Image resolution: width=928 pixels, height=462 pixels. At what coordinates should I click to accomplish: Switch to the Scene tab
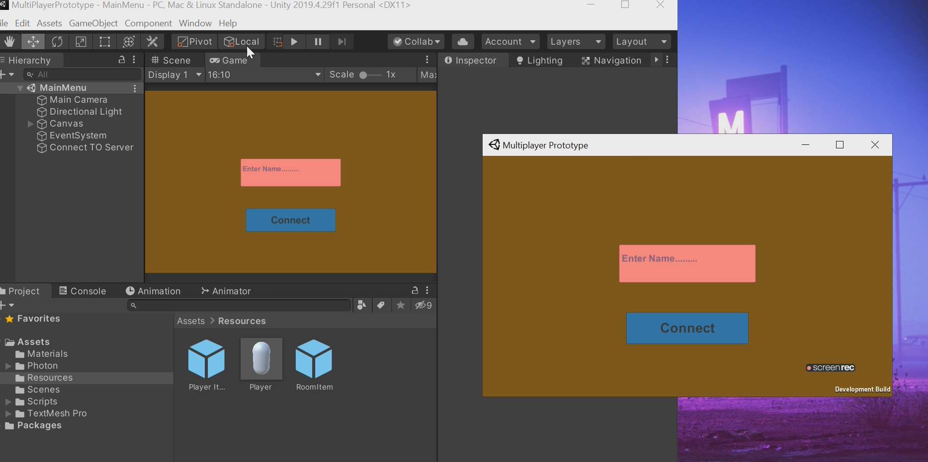click(171, 61)
